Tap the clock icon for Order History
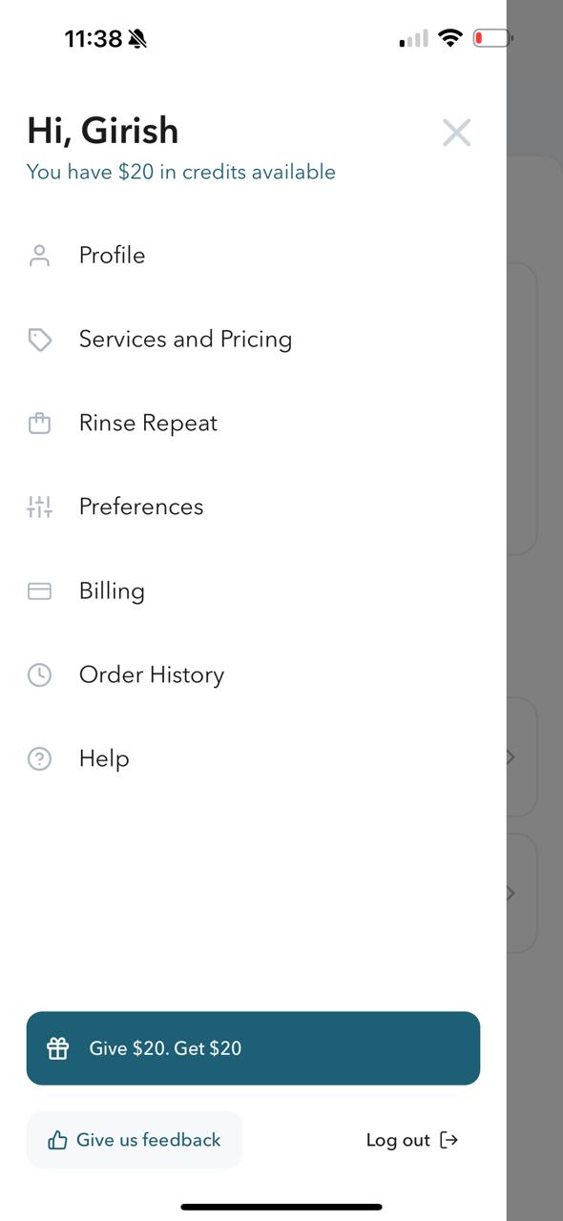This screenshot has width=563, height=1221. tap(39, 675)
